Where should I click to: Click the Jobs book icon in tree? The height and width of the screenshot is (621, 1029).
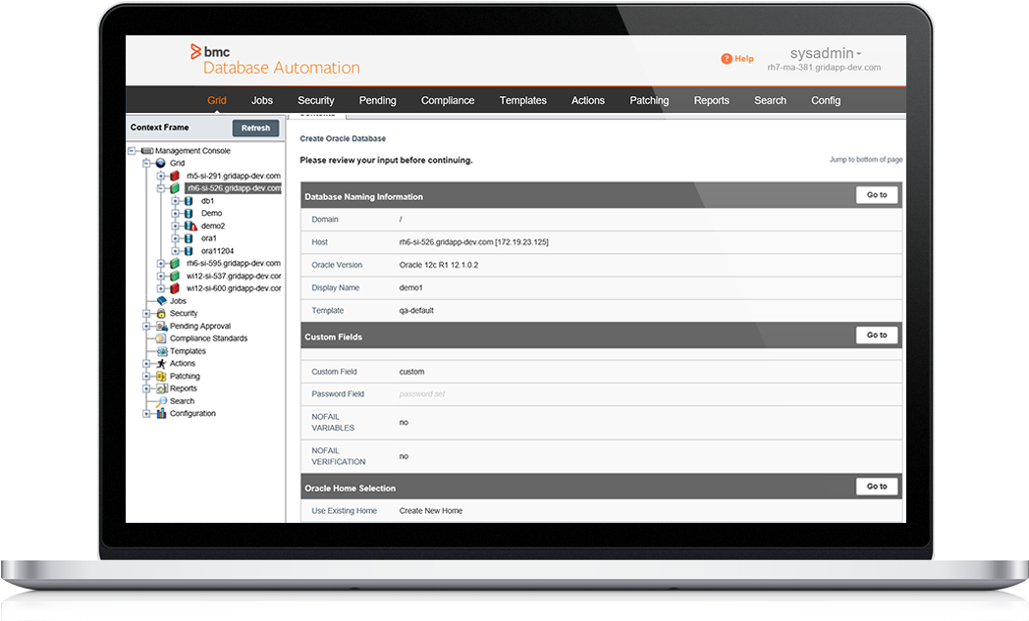[x=162, y=301]
